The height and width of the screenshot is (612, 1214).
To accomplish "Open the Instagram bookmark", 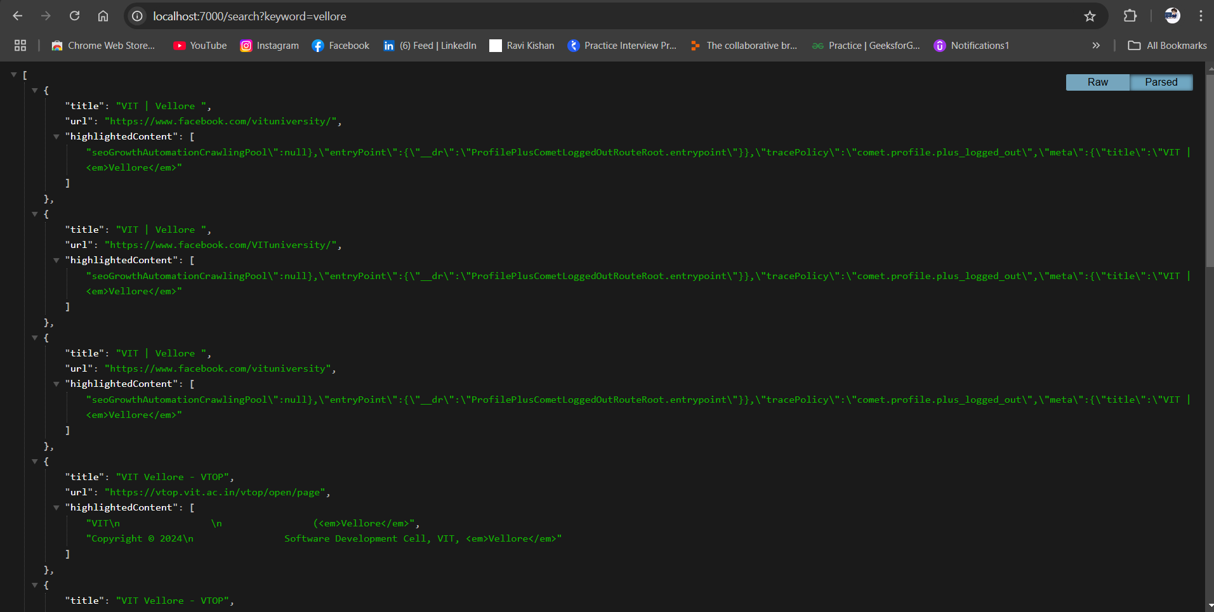I will click(x=269, y=46).
